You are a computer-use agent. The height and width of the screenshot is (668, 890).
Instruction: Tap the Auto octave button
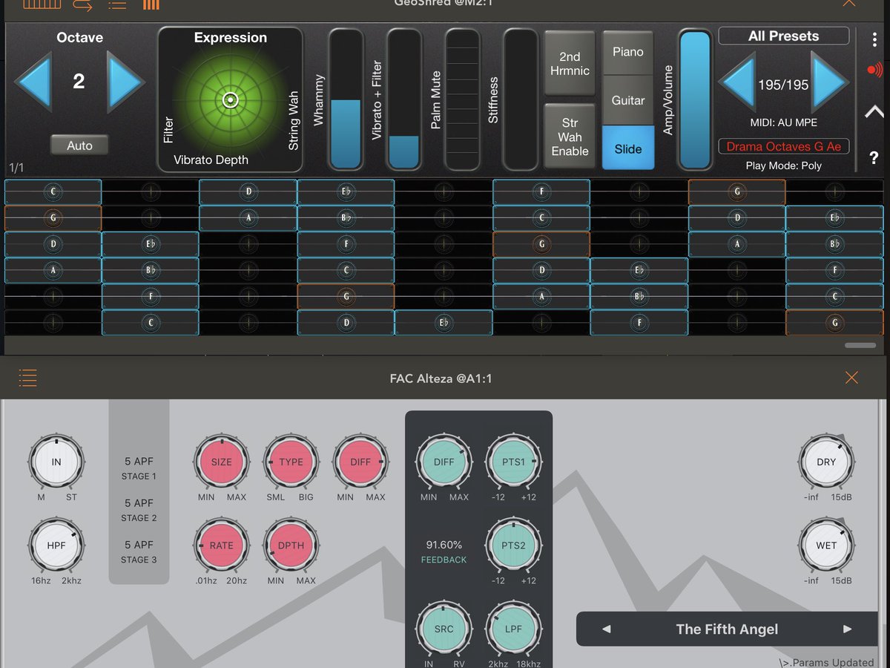click(x=79, y=145)
